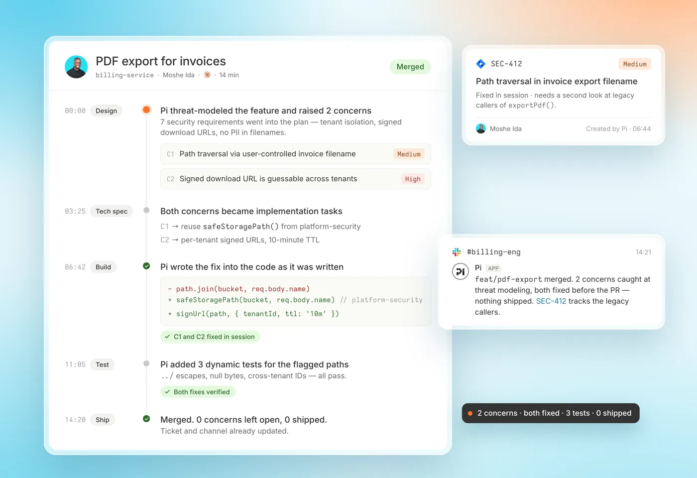Click the SEC-412 ticket ID on the card
This screenshot has height=478, width=697.
pyautogui.click(x=506, y=64)
